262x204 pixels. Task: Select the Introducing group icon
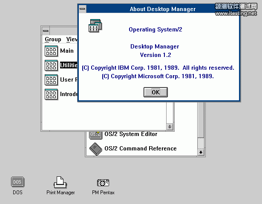(51, 94)
